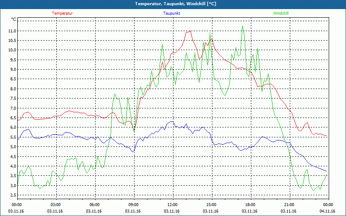Click the 21:00 time label on x-axis
The width and height of the screenshot is (346, 216).
point(290,205)
